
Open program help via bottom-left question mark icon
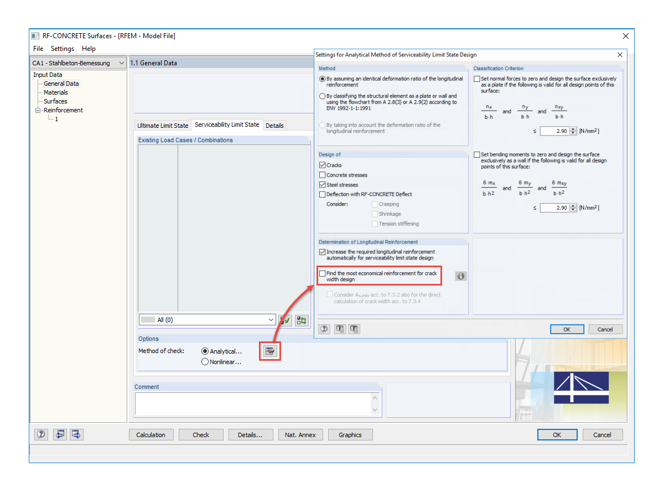pyautogui.click(x=40, y=434)
